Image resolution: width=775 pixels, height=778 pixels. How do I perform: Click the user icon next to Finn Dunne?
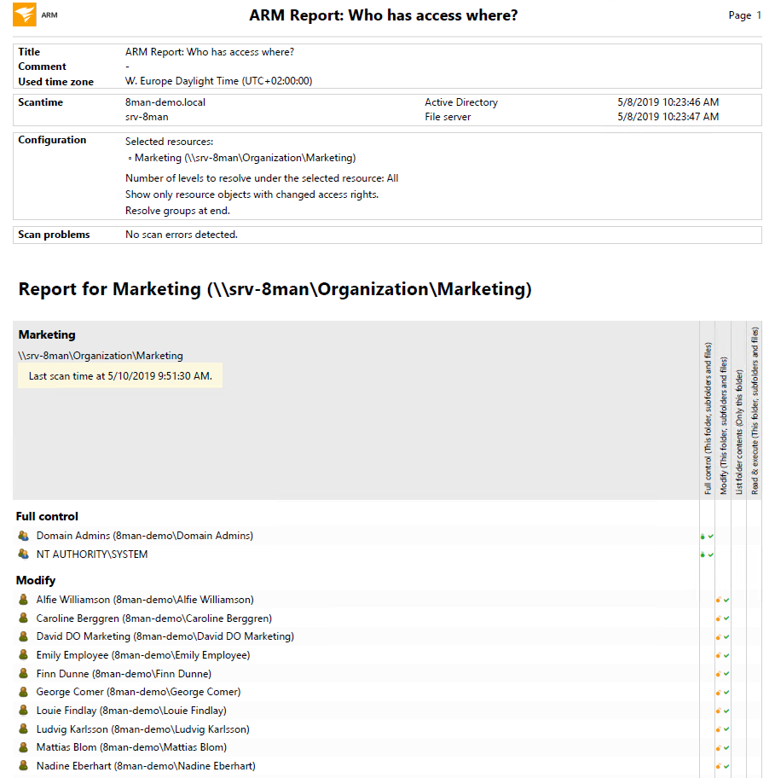(x=24, y=674)
